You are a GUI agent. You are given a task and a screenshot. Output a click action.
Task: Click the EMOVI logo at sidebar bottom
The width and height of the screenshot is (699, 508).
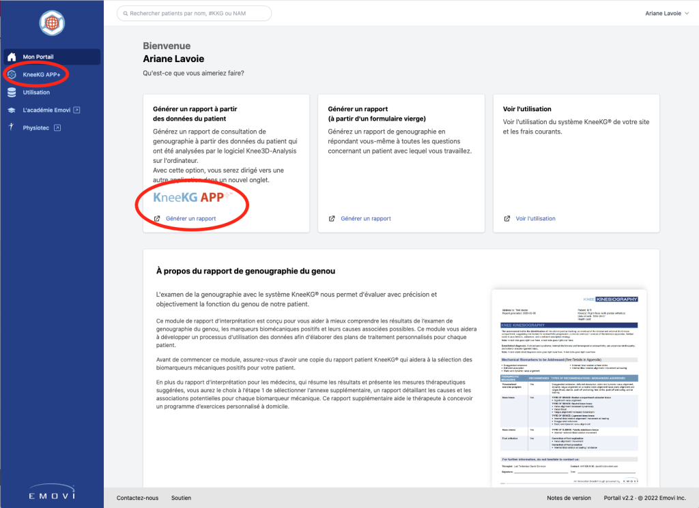point(52,492)
